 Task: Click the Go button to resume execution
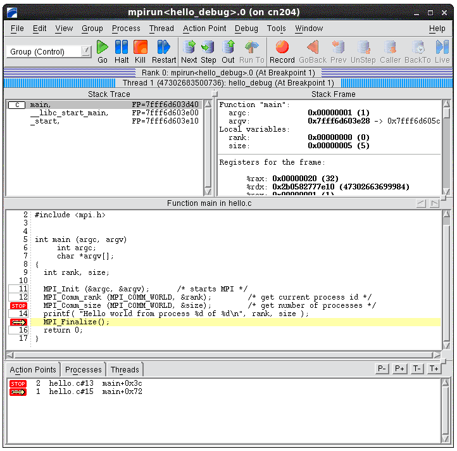pyautogui.click(x=103, y=51)
